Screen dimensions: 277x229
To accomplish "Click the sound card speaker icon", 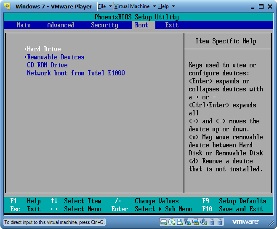I will tap(204, 222).
